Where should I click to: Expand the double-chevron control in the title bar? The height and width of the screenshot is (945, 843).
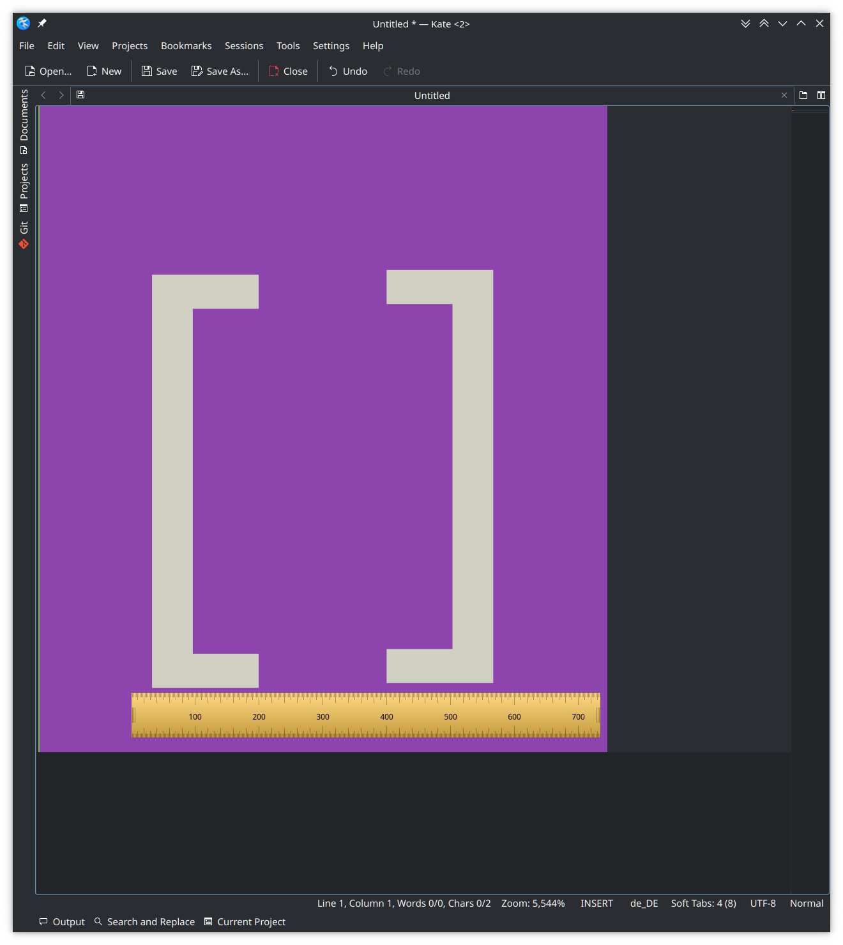745,23
